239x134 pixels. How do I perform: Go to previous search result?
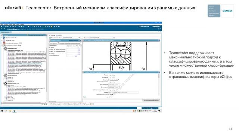coord(53,104)
